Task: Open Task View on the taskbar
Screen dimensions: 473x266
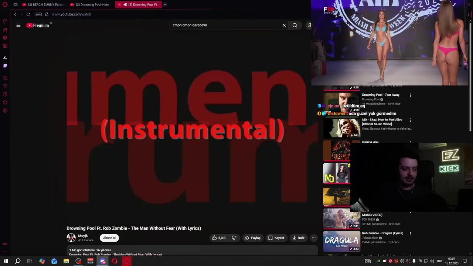Action: [30, 261]
